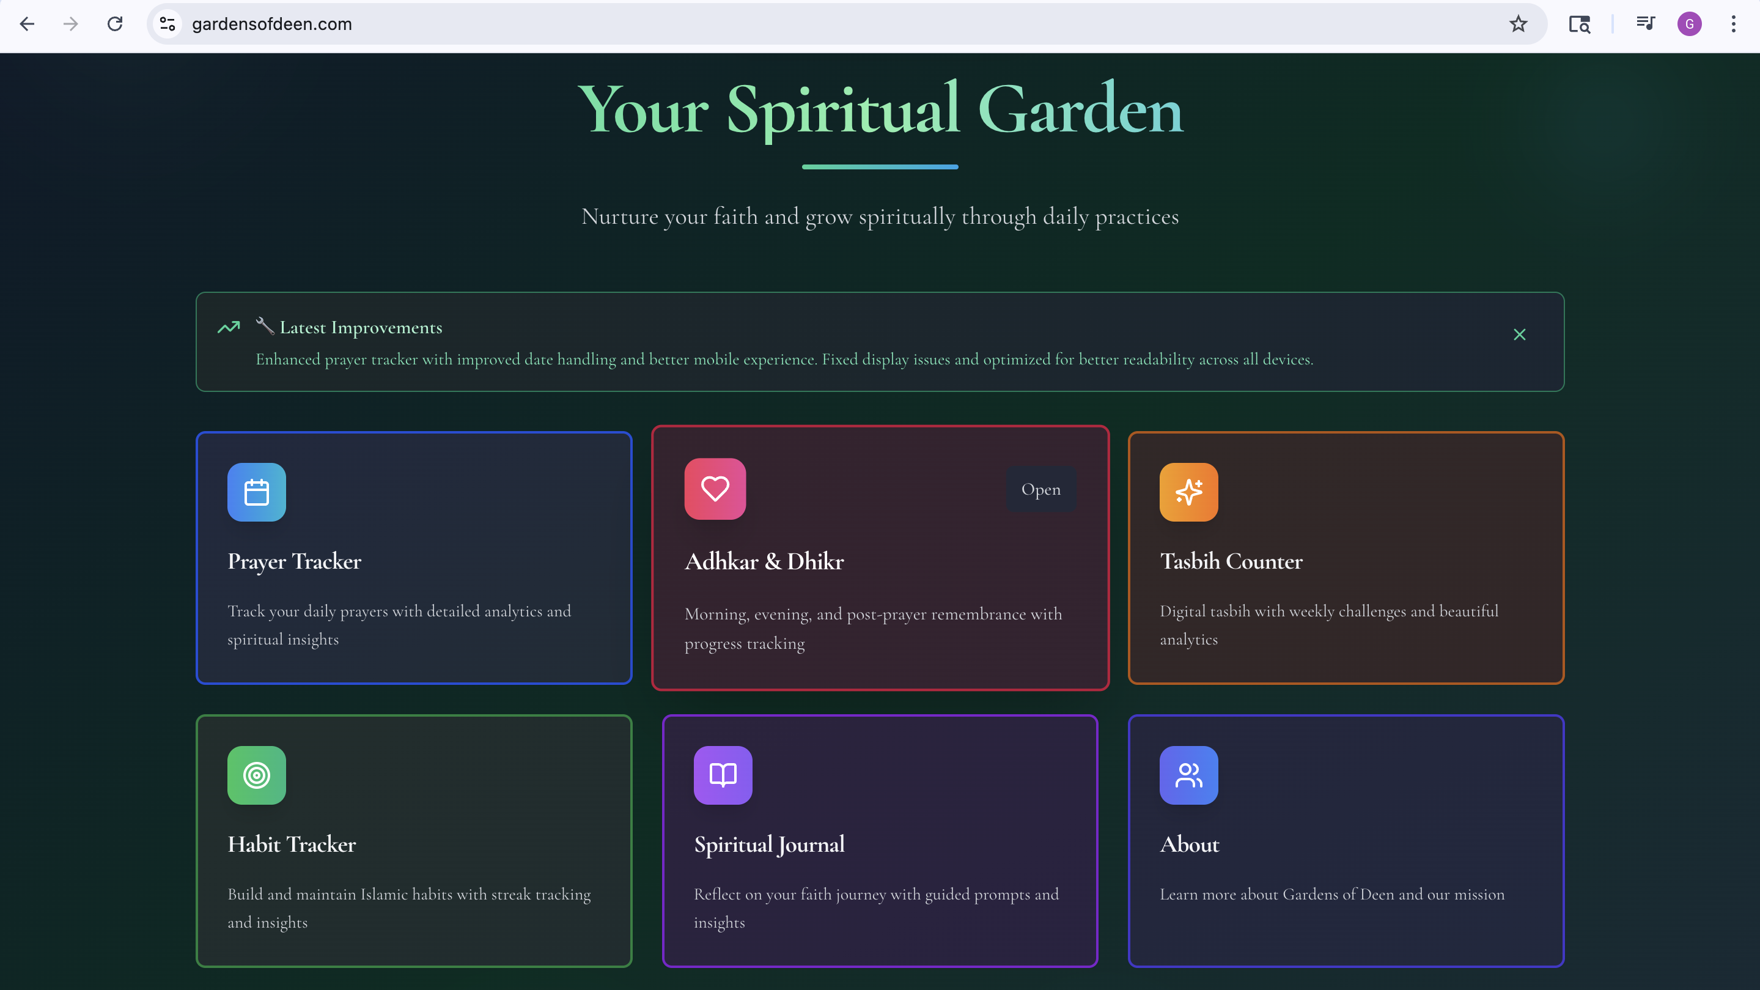Click the Habit Tracker target icon
Screen dimensions: 1760x990
tap(256, 775)
